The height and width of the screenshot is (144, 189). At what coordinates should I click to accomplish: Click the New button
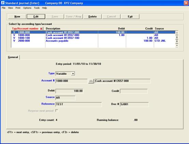17,17
